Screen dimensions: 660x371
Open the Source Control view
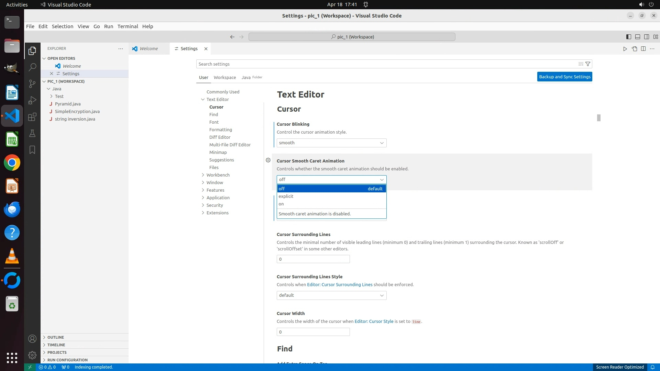tap(32, 83)
